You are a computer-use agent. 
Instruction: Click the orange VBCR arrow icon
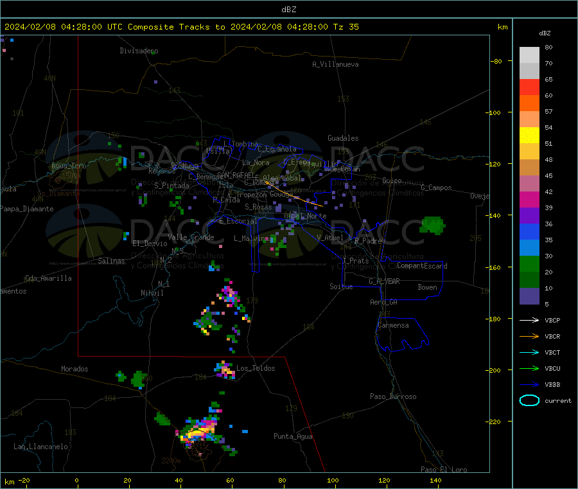529,336
